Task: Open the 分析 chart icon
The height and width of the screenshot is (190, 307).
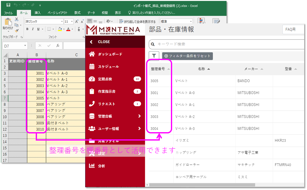Action: click(92, 166)
